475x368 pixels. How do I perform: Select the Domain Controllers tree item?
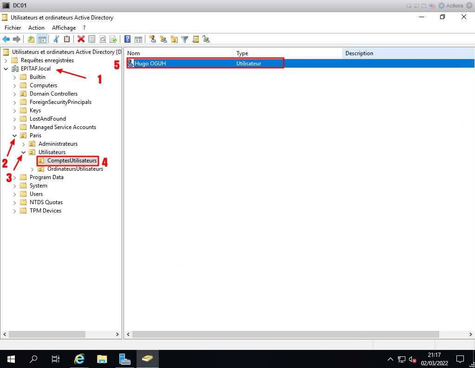pyautogui.click(x=53, y=94)
